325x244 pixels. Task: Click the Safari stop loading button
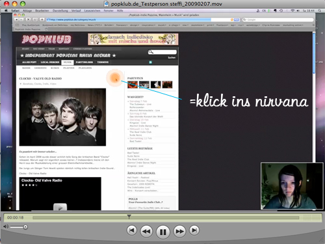click(x=28, y=20)
